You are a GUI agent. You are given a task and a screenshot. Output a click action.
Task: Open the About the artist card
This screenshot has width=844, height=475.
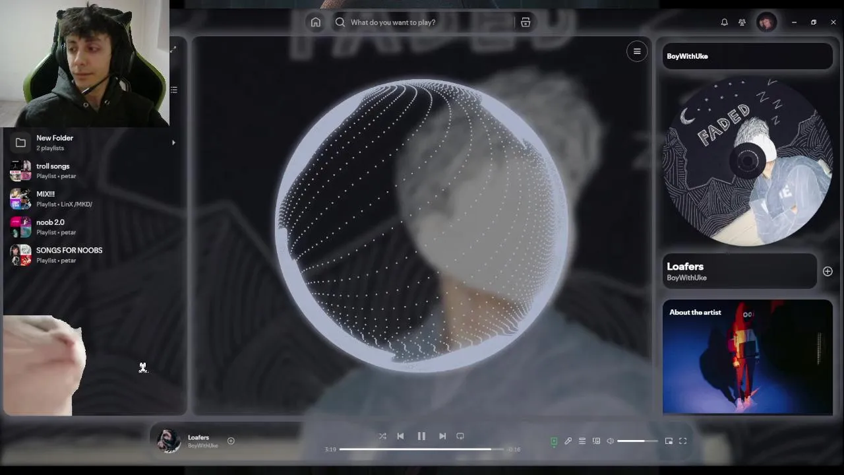point(748,357)
